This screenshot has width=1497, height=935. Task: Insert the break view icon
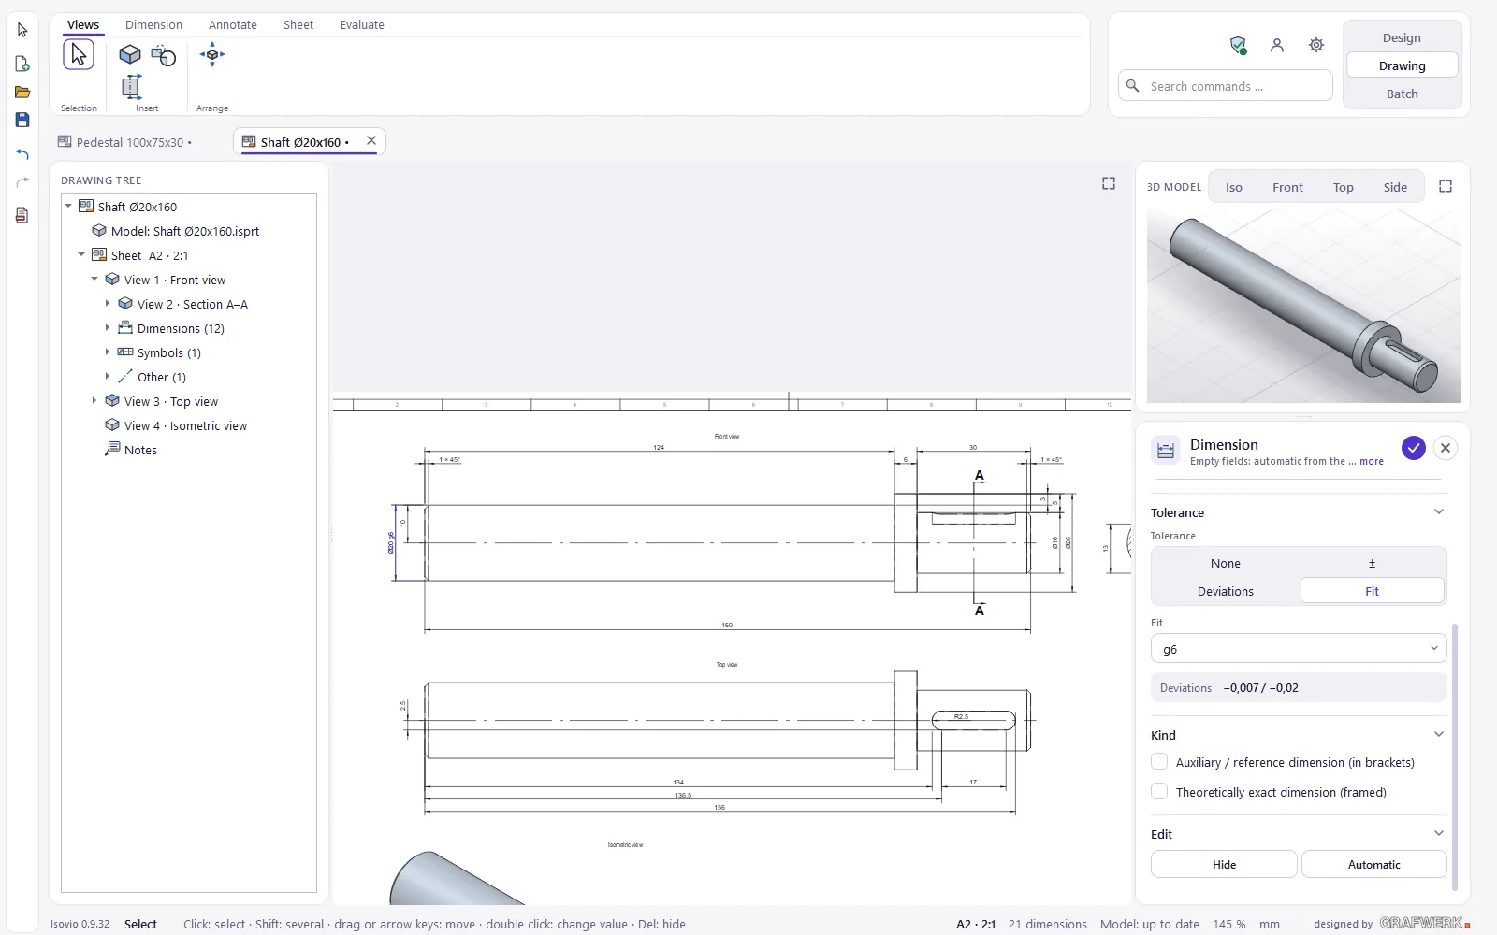[131, 86]
